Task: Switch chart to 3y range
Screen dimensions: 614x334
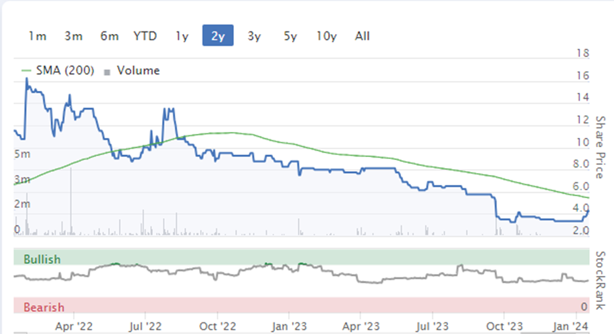Action: [254, 36]
